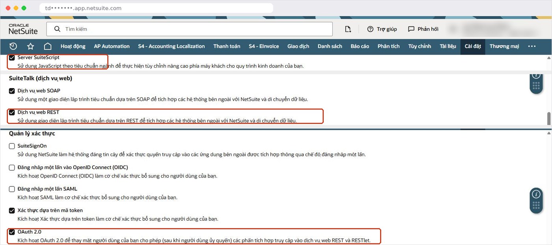Click the info icon beside Quản lý xác thực section
The image size is (552, 245).
click(x=536, y=194)
